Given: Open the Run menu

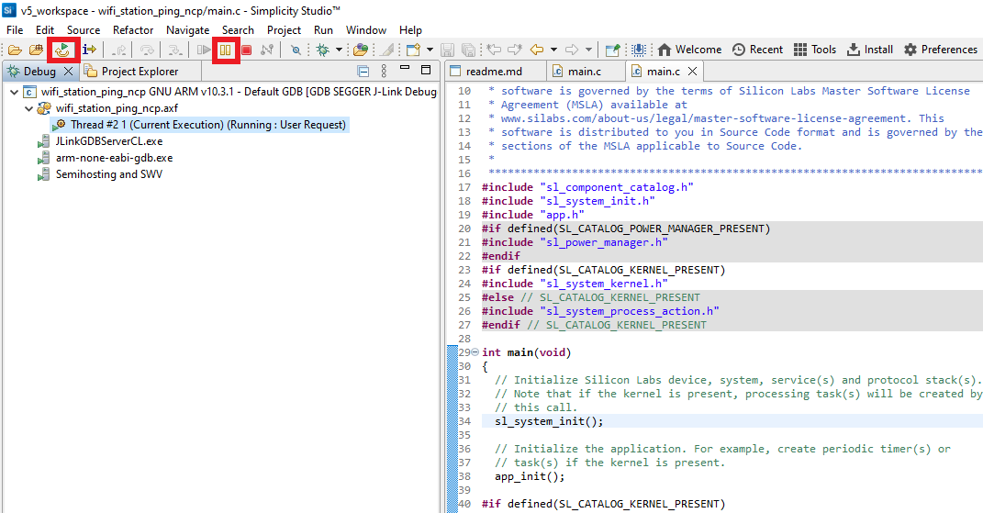Looking at the screenshot, I should click(323, 30).
